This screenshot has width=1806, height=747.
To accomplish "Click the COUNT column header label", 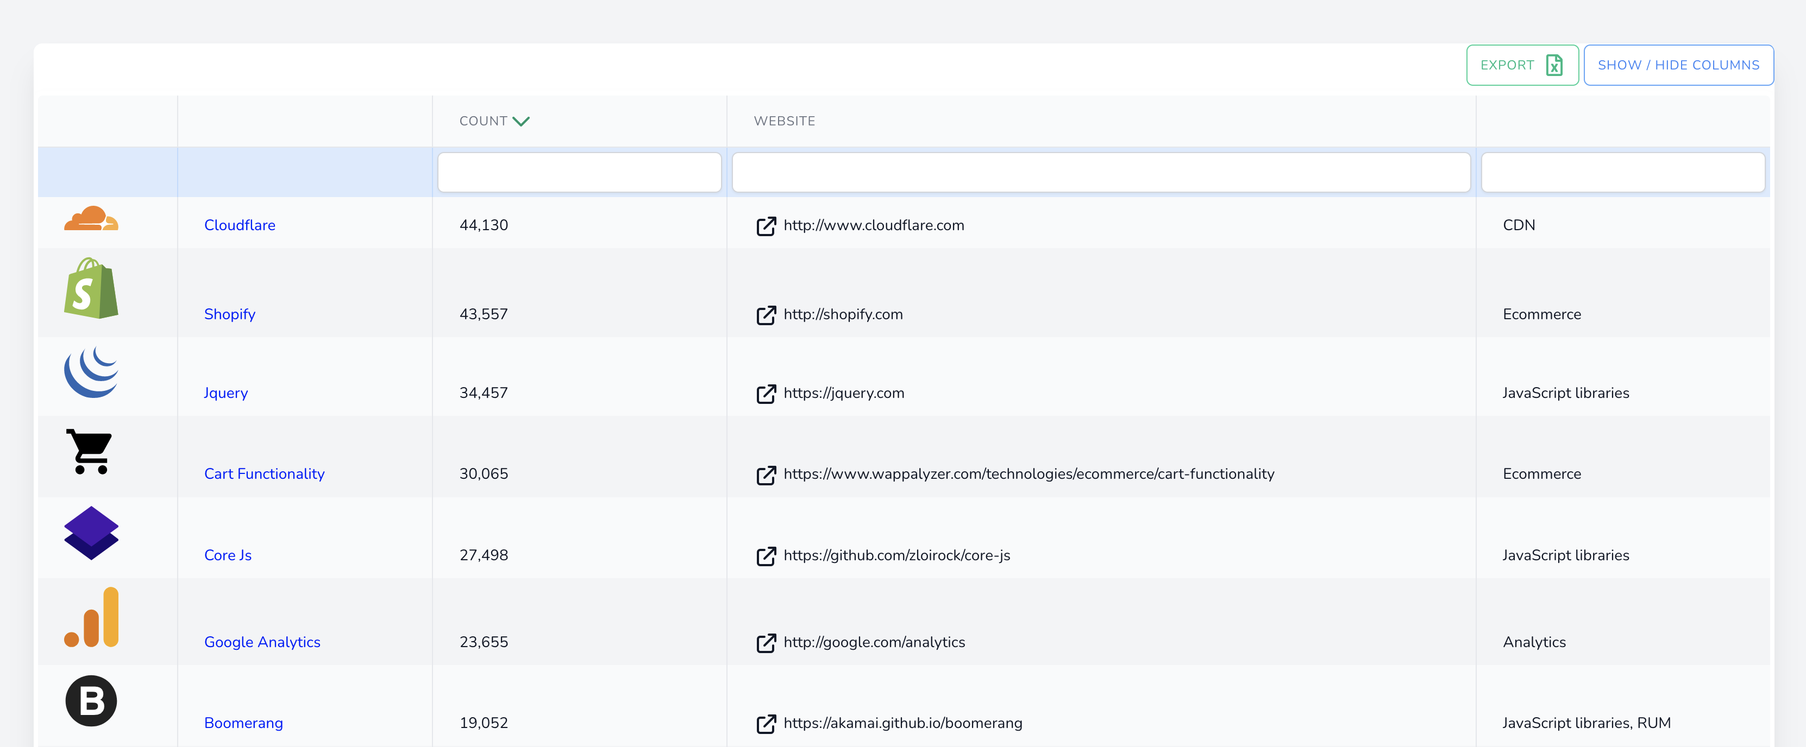I will pyautogui.click(x=483, y=121).
